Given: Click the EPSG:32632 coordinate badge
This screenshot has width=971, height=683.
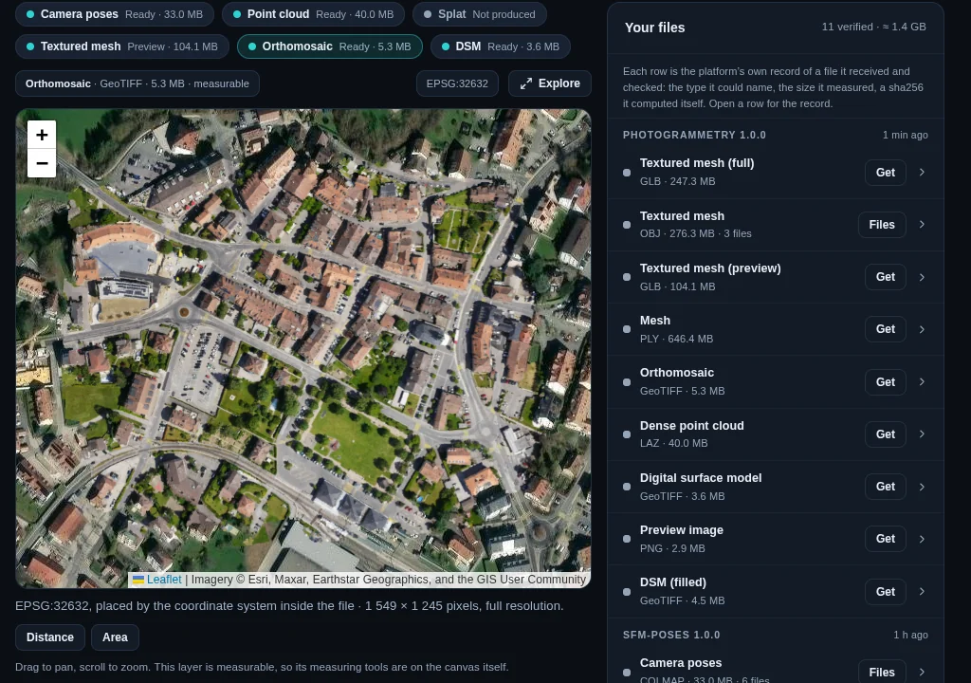Looking at the screenshot, I should [457, 83].
